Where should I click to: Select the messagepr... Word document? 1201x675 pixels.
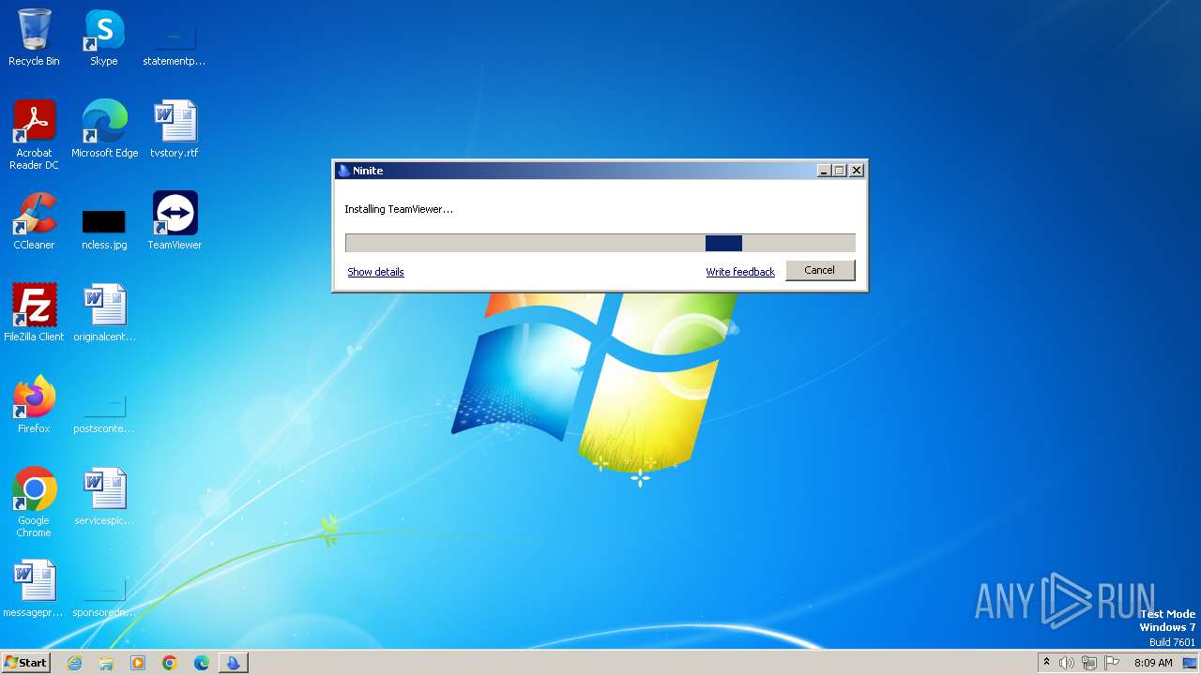pyautogui.click(x=34, y=589)
